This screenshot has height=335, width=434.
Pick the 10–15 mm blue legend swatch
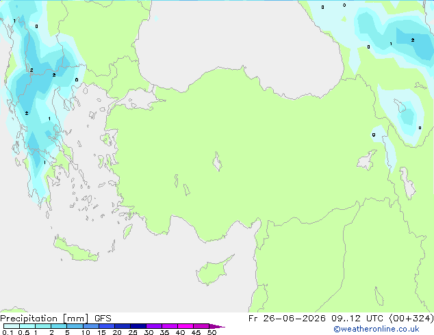click(x=90, y=326)
